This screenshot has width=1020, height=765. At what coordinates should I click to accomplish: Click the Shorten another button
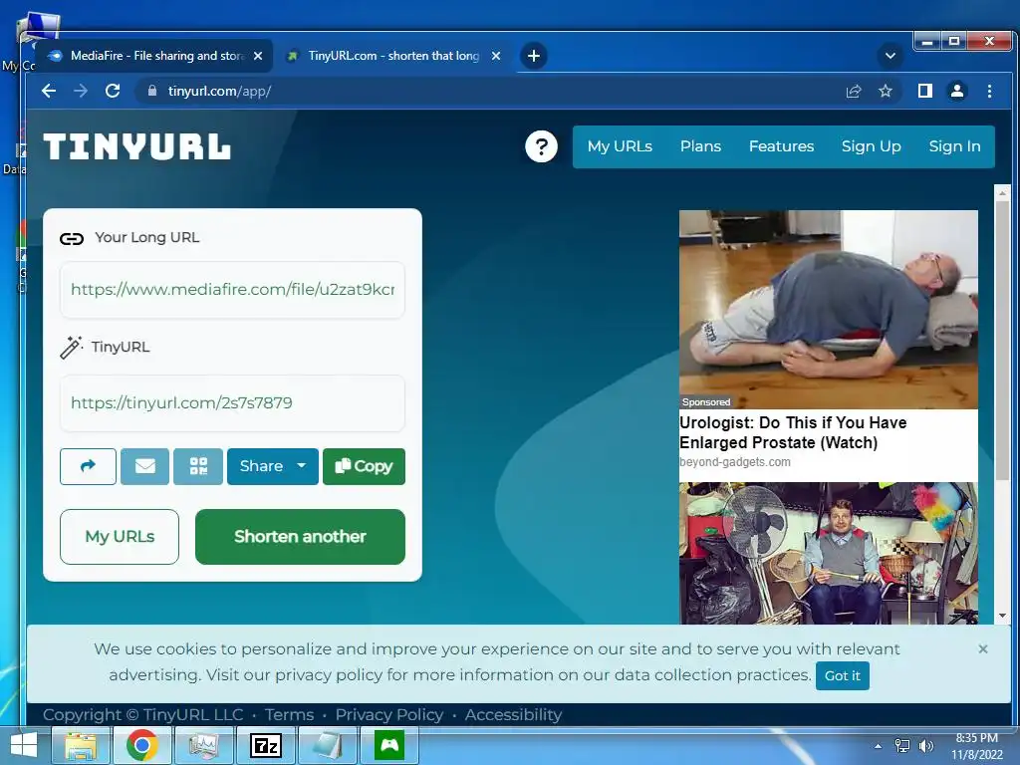click(x=300, y=537)
